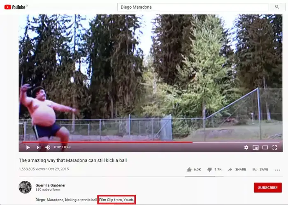
Task: Click the channel avatar thumbnail
Action: point(25,187)
